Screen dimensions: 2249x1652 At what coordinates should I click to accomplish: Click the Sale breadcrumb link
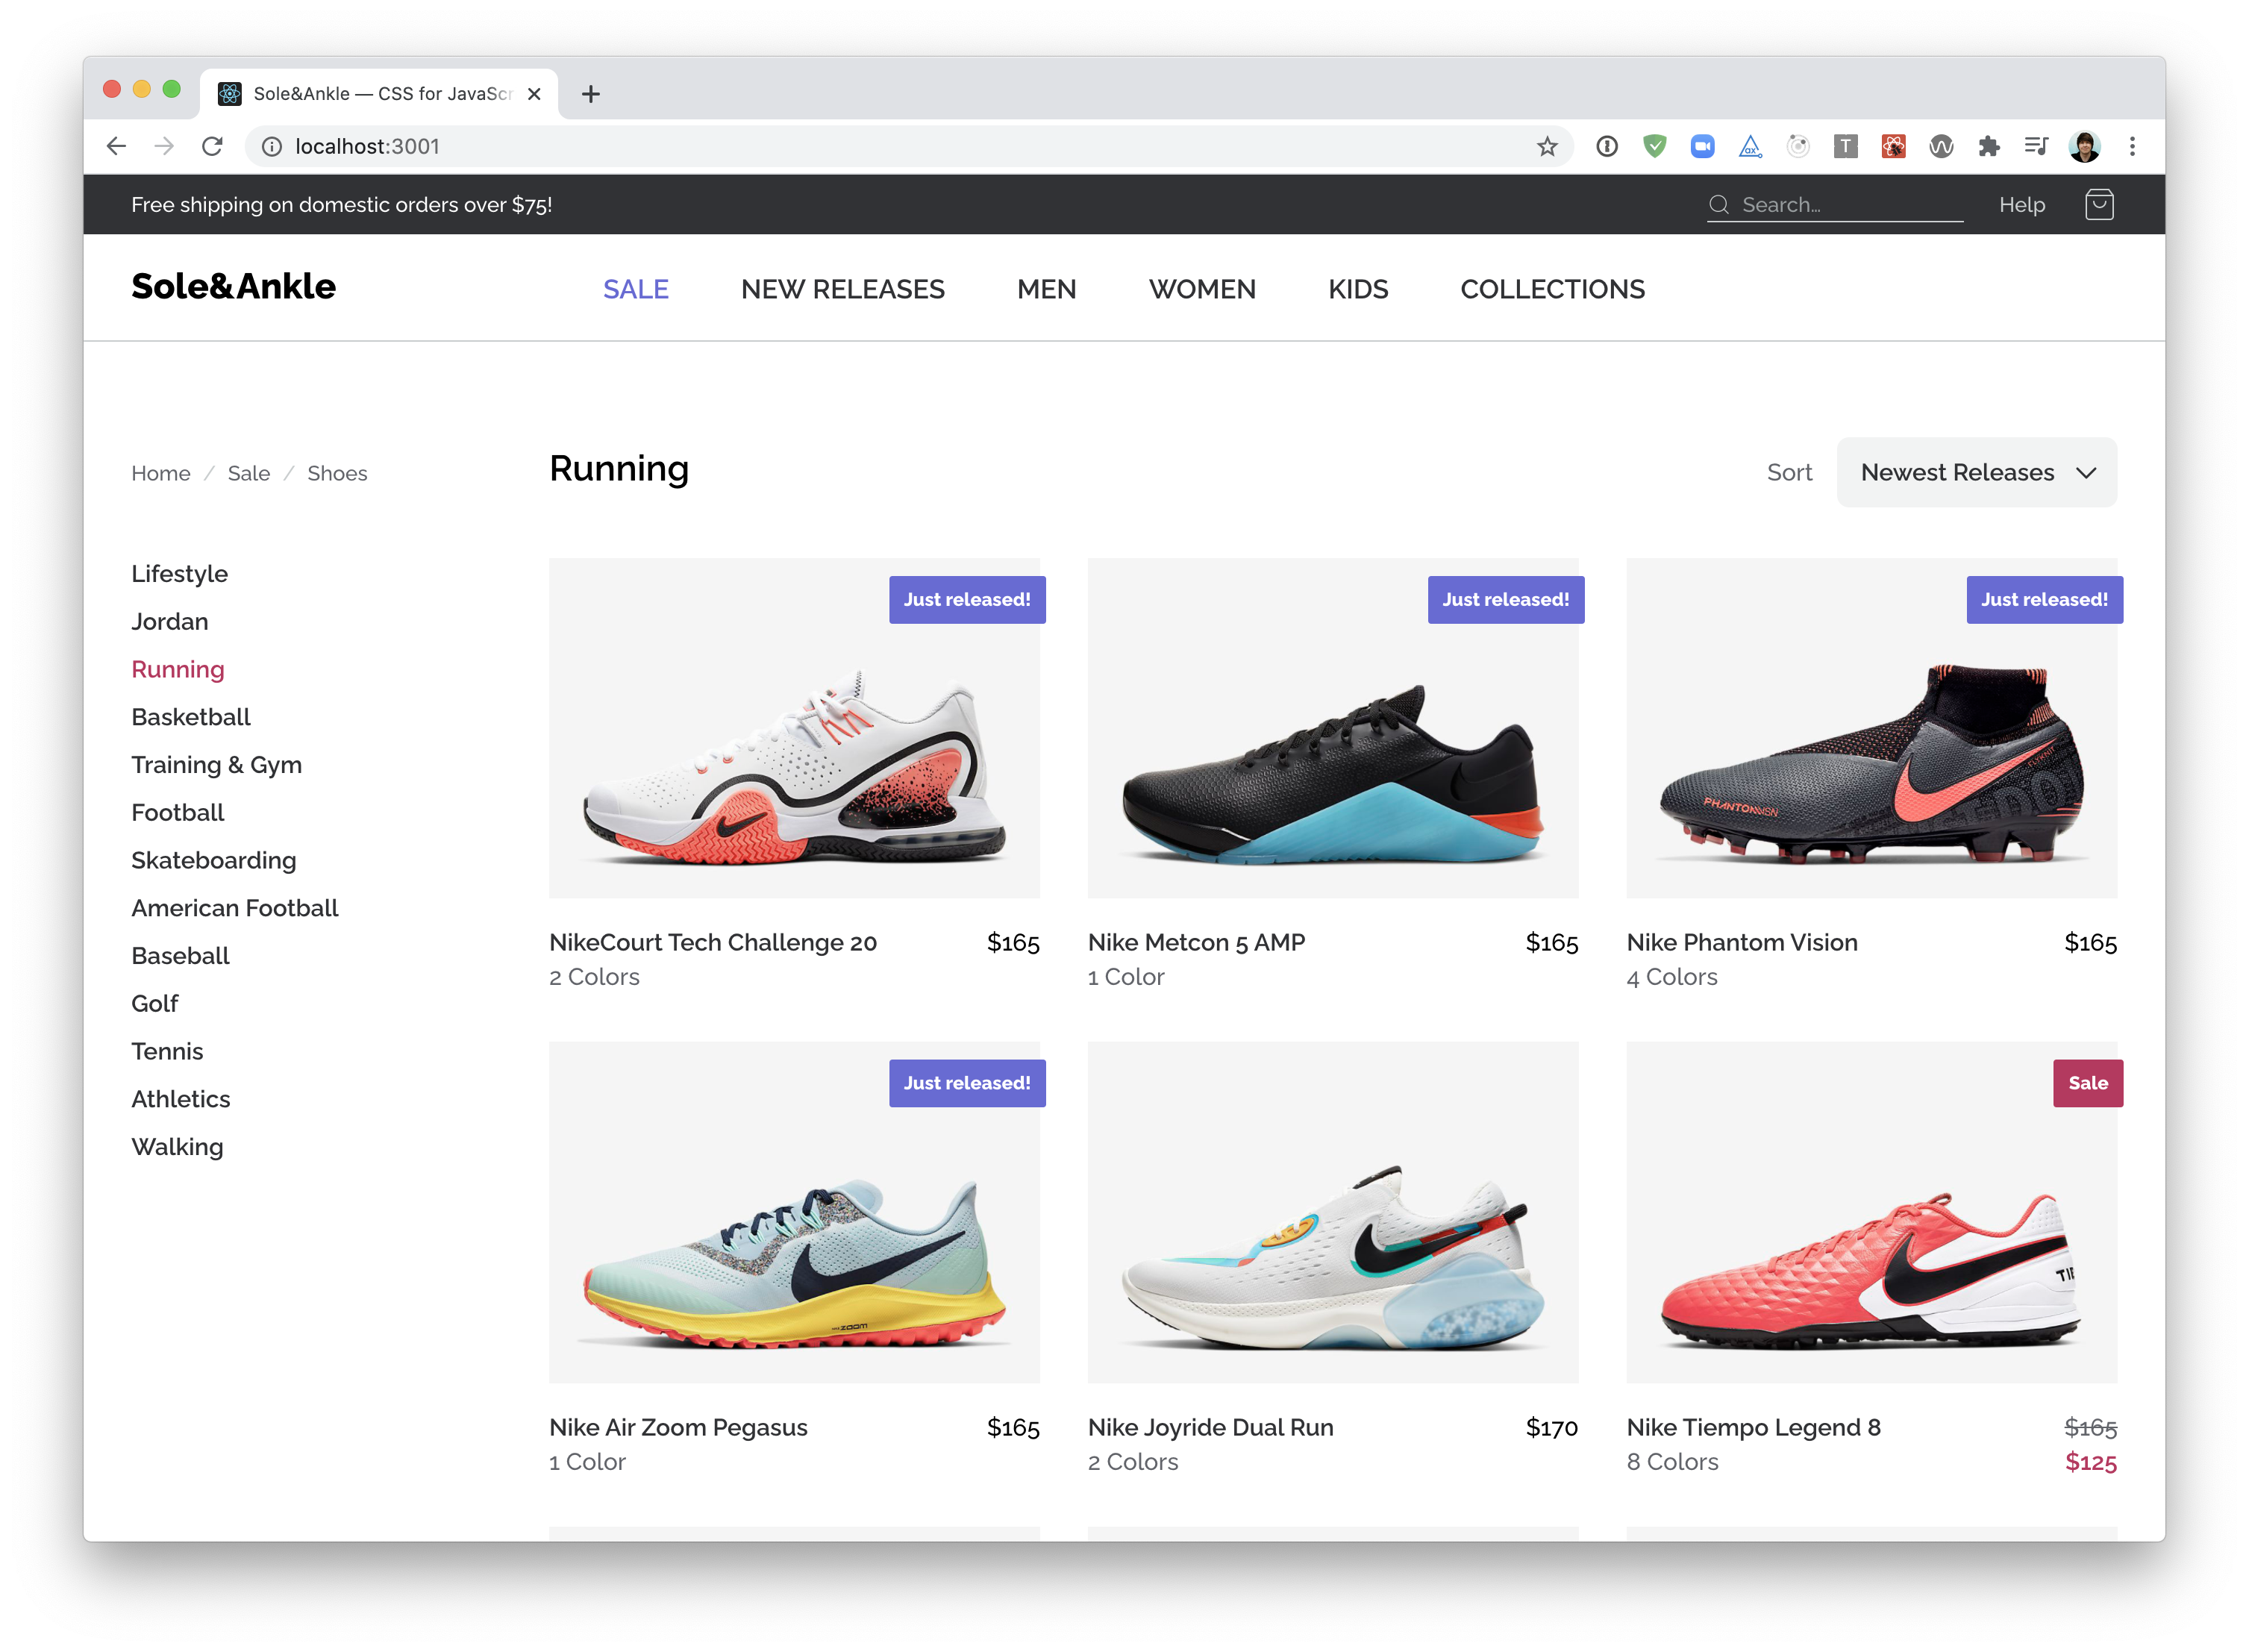[248, 473]
